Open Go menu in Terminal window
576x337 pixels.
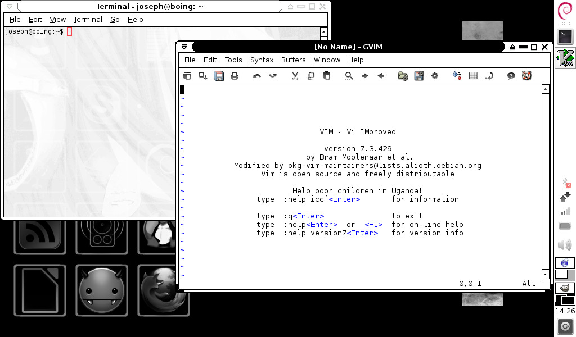pos(115,20)
